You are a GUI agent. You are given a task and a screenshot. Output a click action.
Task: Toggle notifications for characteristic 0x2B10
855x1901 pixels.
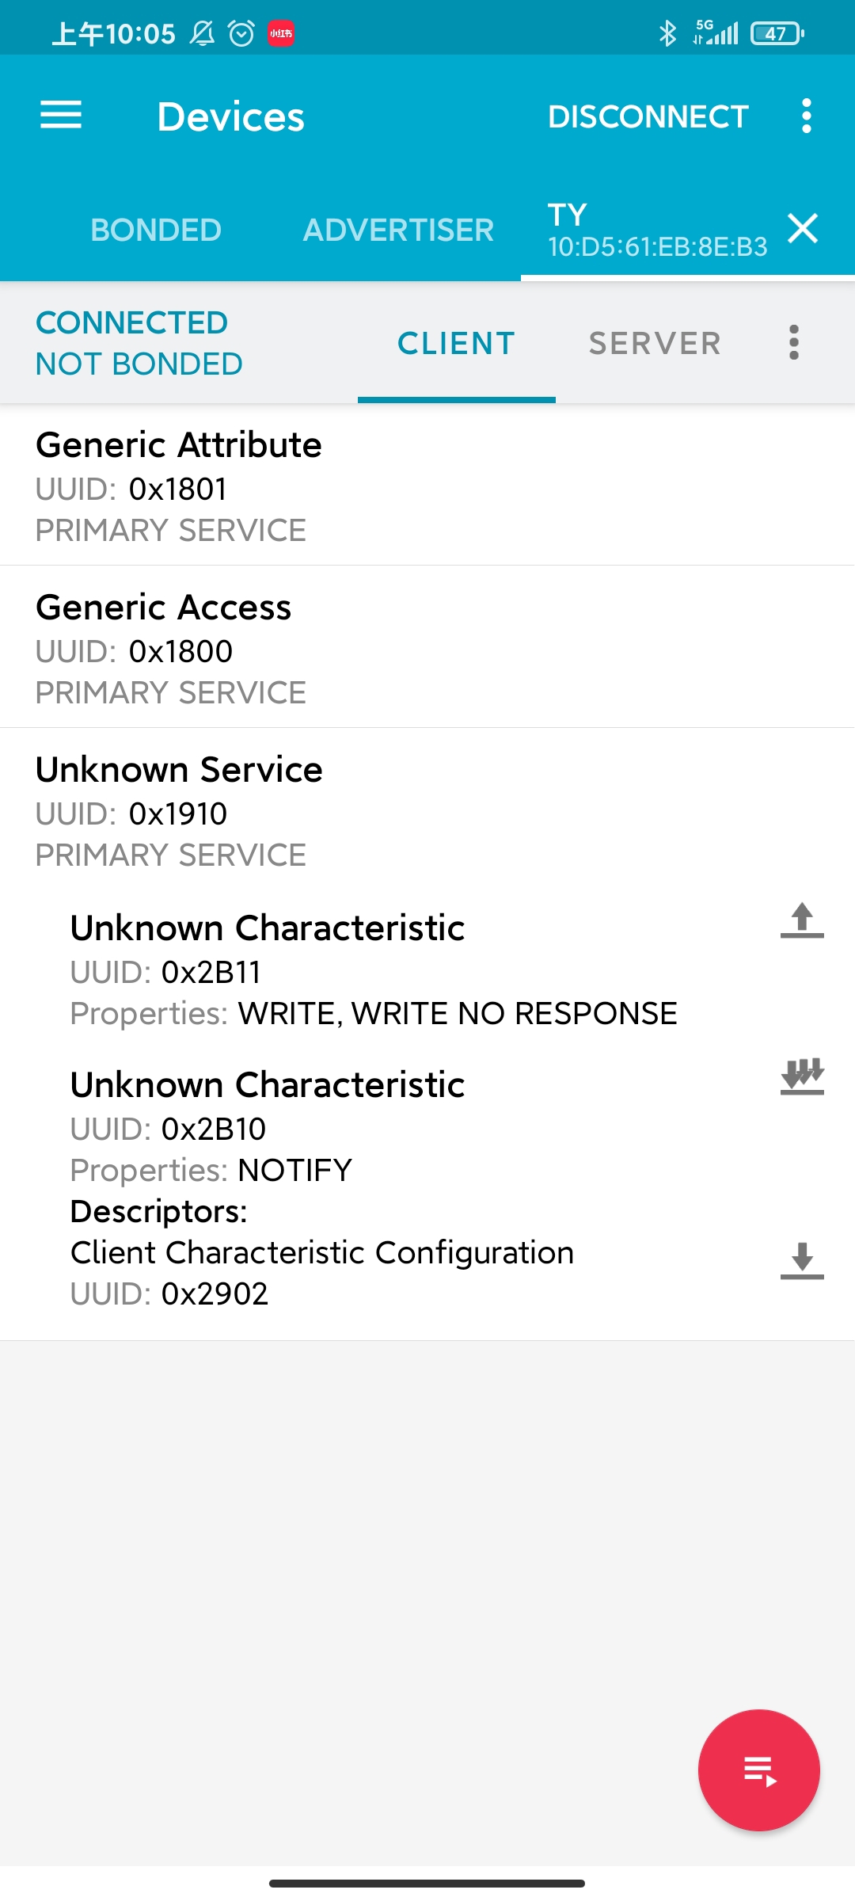coord(802,1076)
